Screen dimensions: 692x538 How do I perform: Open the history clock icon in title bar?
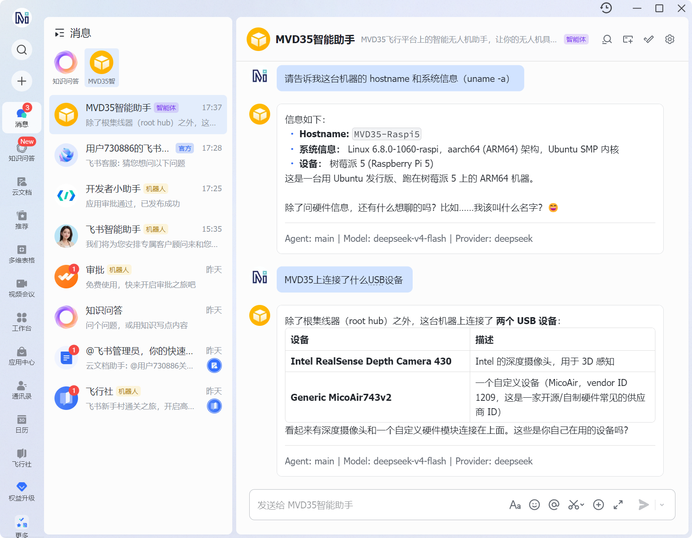(606, 8)
